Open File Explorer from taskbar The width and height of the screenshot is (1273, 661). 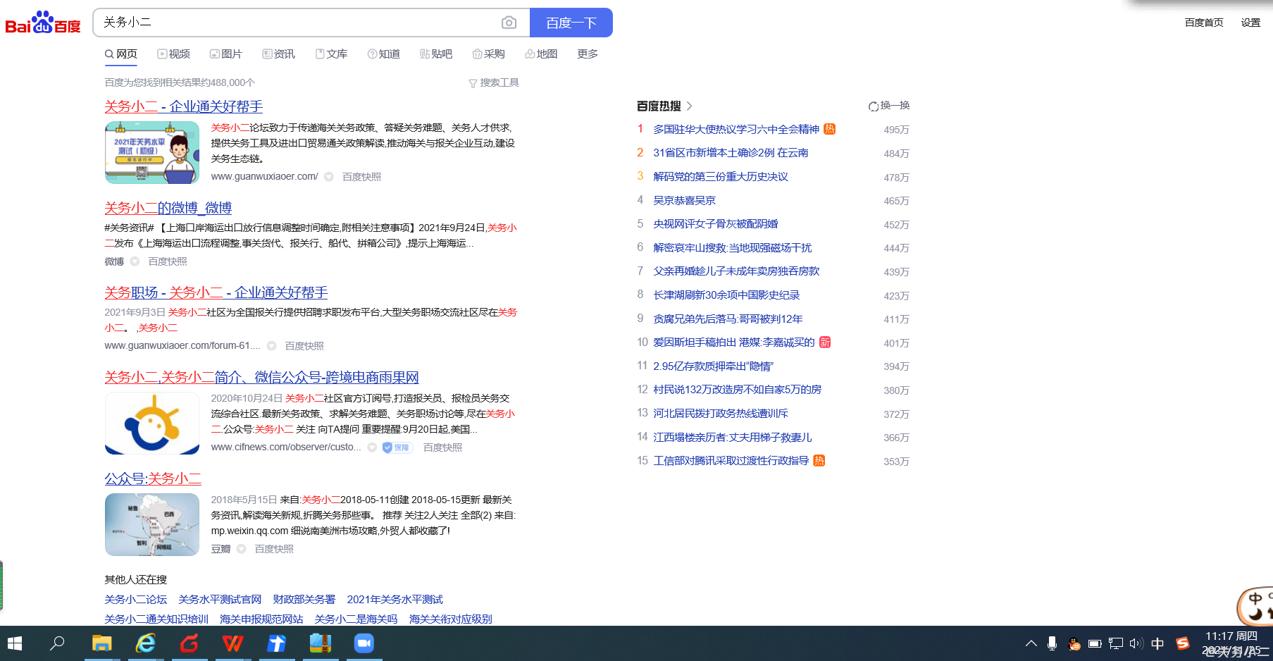pyautogui.click(x=102, y=643)
